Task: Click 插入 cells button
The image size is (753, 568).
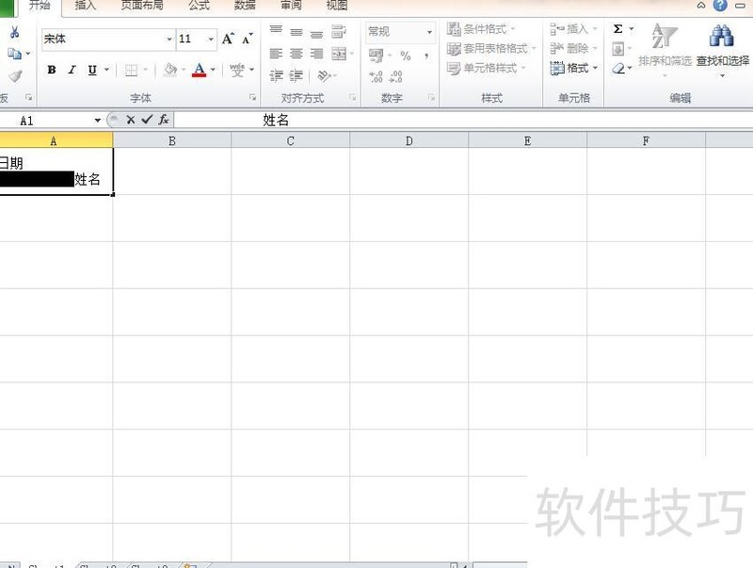Action: click(573, 29)
